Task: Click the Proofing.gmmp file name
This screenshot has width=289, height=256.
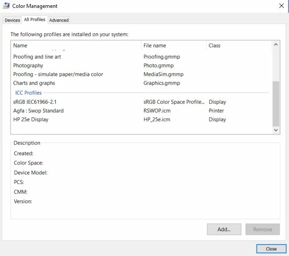Action: coord(162,57)
